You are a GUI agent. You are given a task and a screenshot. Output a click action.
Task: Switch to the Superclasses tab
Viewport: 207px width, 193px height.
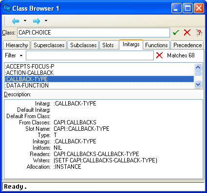click(x=49, y=45)
